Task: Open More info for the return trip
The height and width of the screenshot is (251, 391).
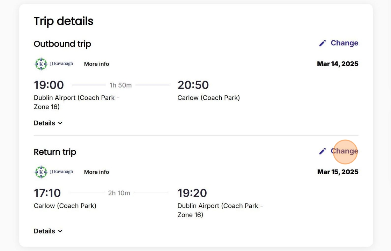Action: coord(96,172)
